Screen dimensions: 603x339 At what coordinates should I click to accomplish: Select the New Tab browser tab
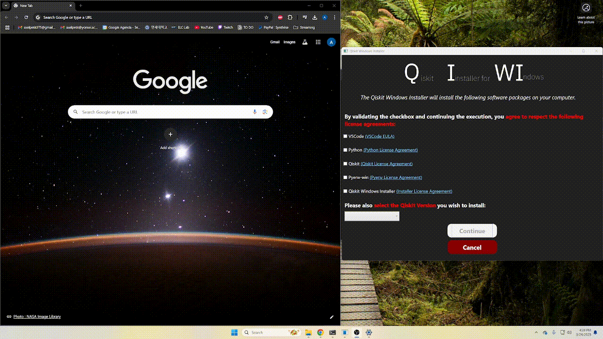click(x=42, y=6)
